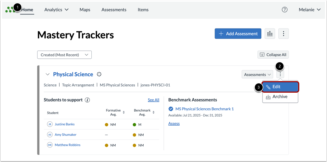Click the bar chart icon beside Add Assessment

[x=270, y=33]
